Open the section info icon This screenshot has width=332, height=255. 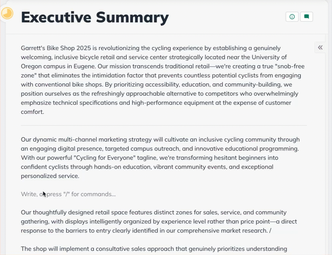click(292, 17)
